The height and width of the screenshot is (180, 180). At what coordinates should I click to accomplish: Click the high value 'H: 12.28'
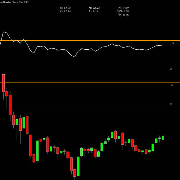tap(94, 8)
